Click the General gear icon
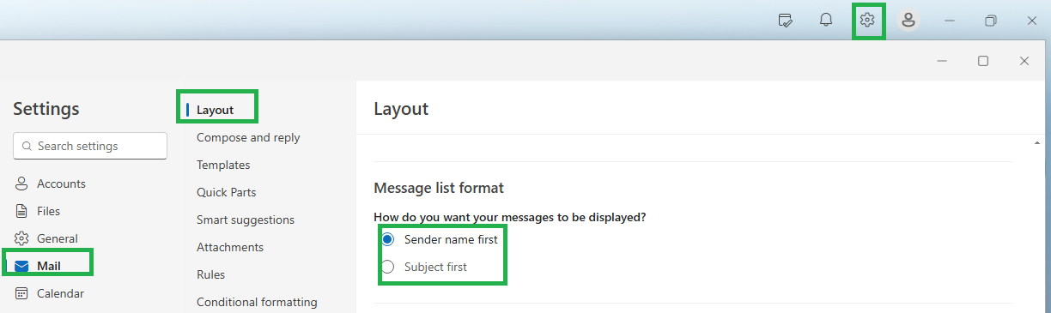The image size is (1051, 313). pyautogui.click(x=22, y=238)
